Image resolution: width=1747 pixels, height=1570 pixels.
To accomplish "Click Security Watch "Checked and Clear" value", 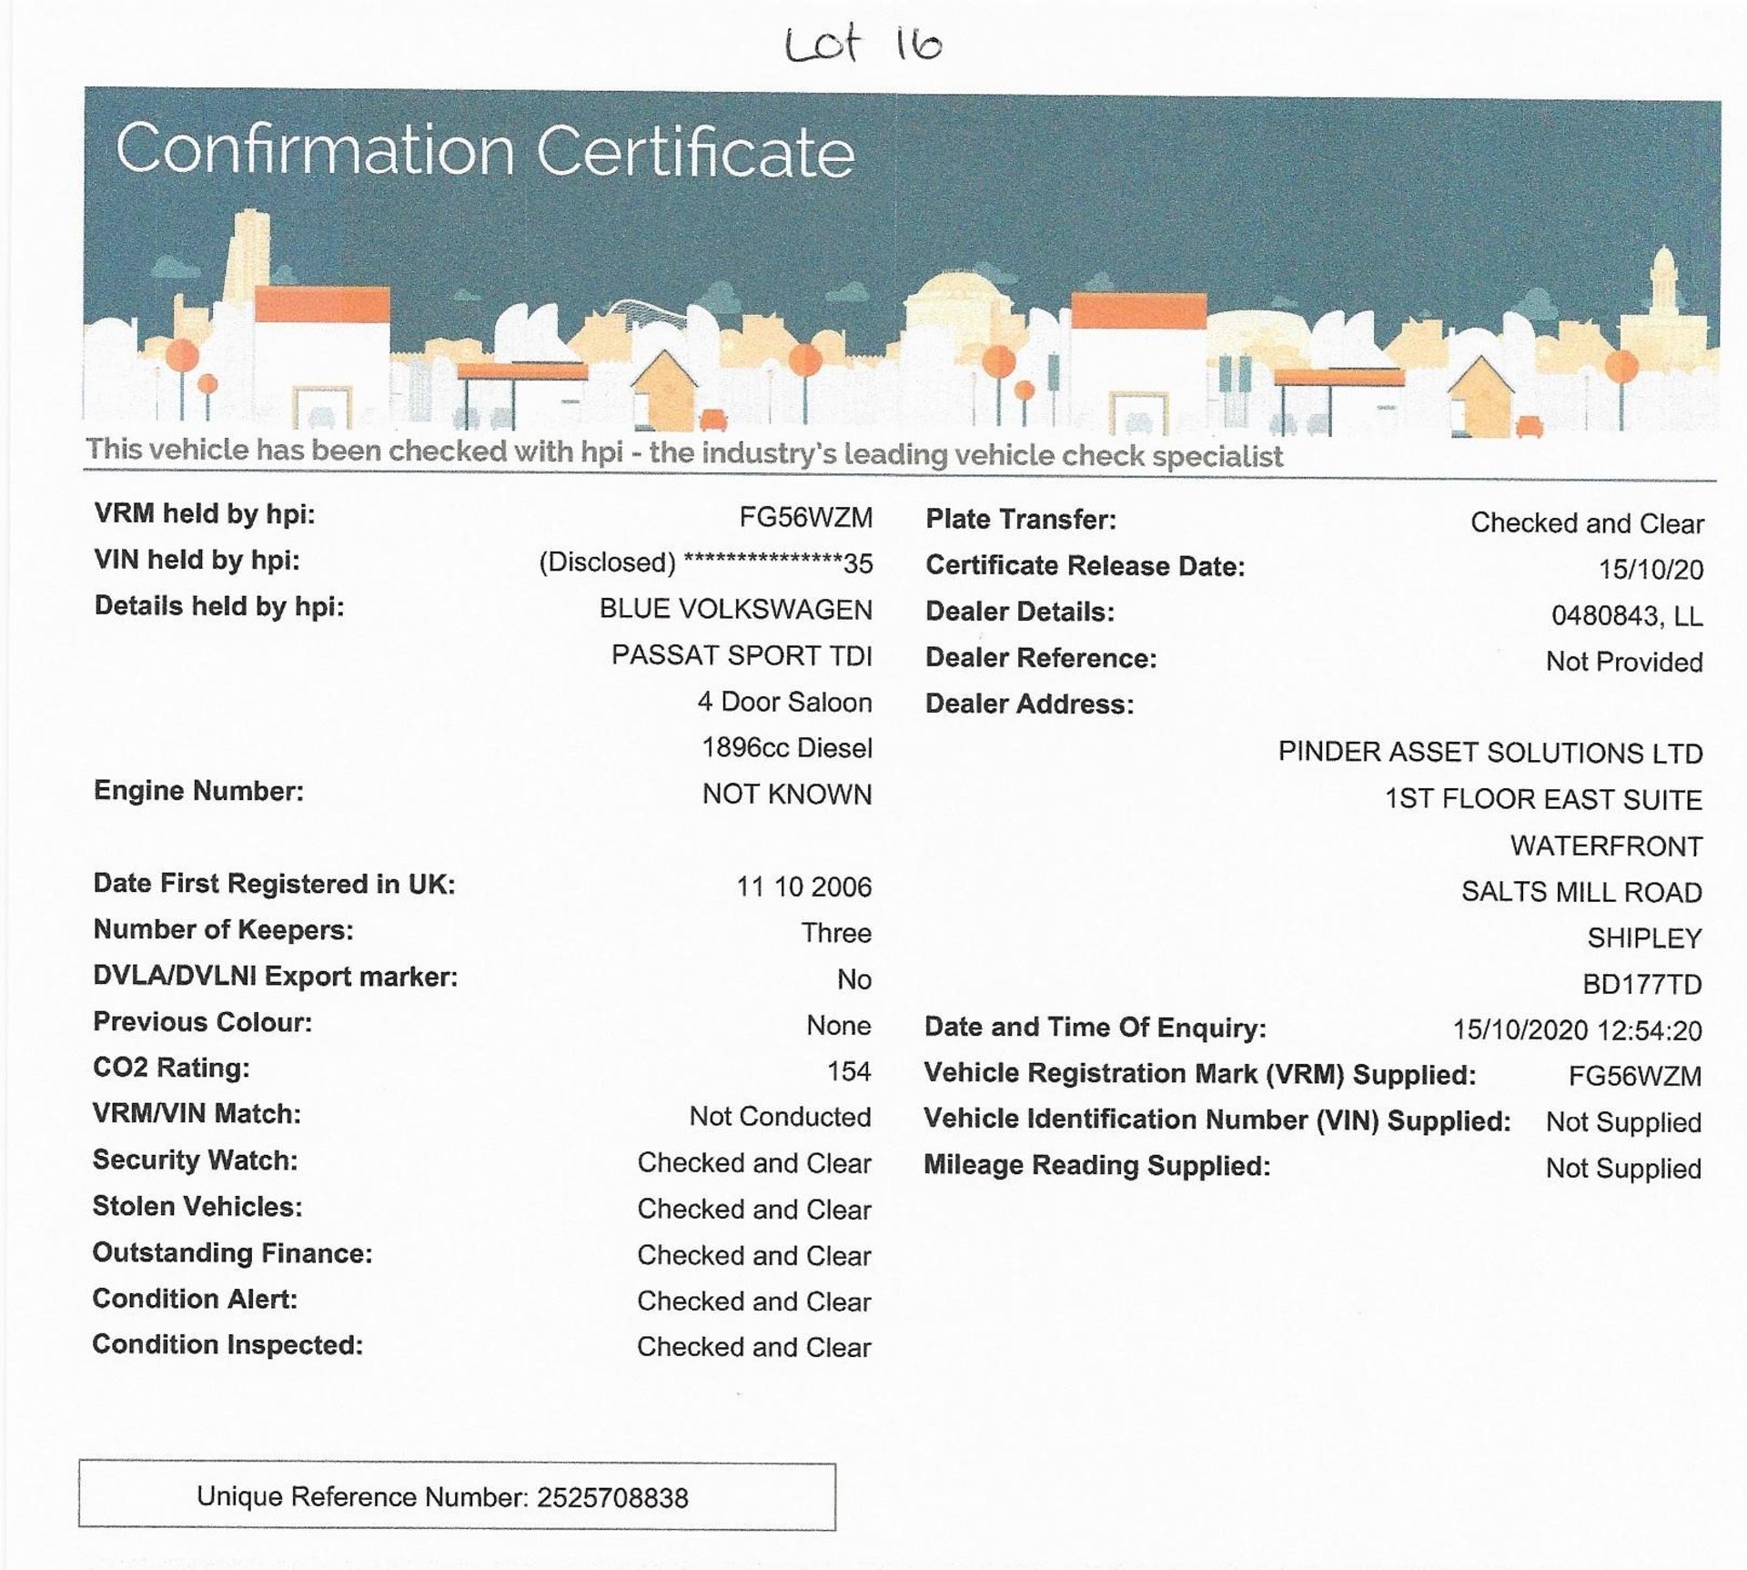I will tap(754, 1163).
